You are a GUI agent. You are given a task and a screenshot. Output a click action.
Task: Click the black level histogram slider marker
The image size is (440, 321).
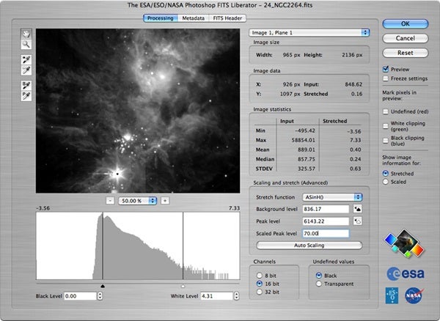pyautogui.click(x=103, y=286)
